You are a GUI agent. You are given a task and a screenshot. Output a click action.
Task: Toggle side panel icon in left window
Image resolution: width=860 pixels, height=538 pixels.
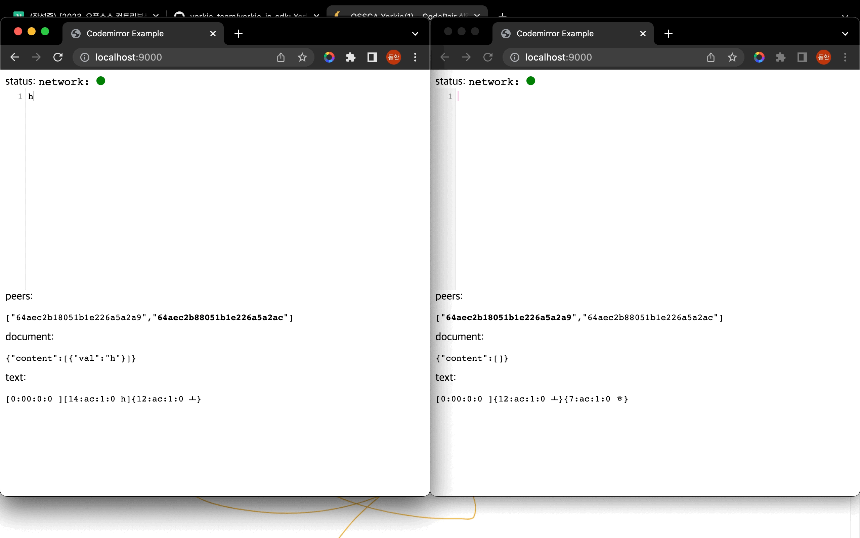(x=372, y=57)
